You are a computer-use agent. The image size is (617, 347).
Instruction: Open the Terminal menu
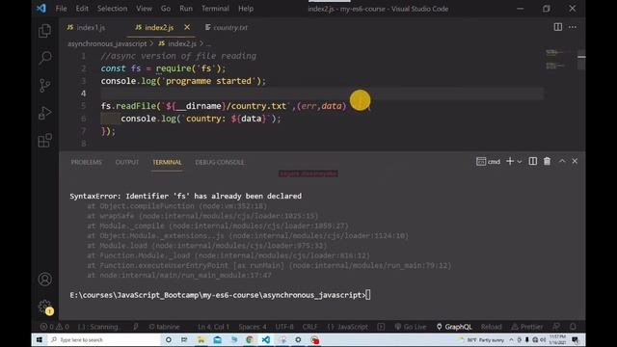pos(215,9)
